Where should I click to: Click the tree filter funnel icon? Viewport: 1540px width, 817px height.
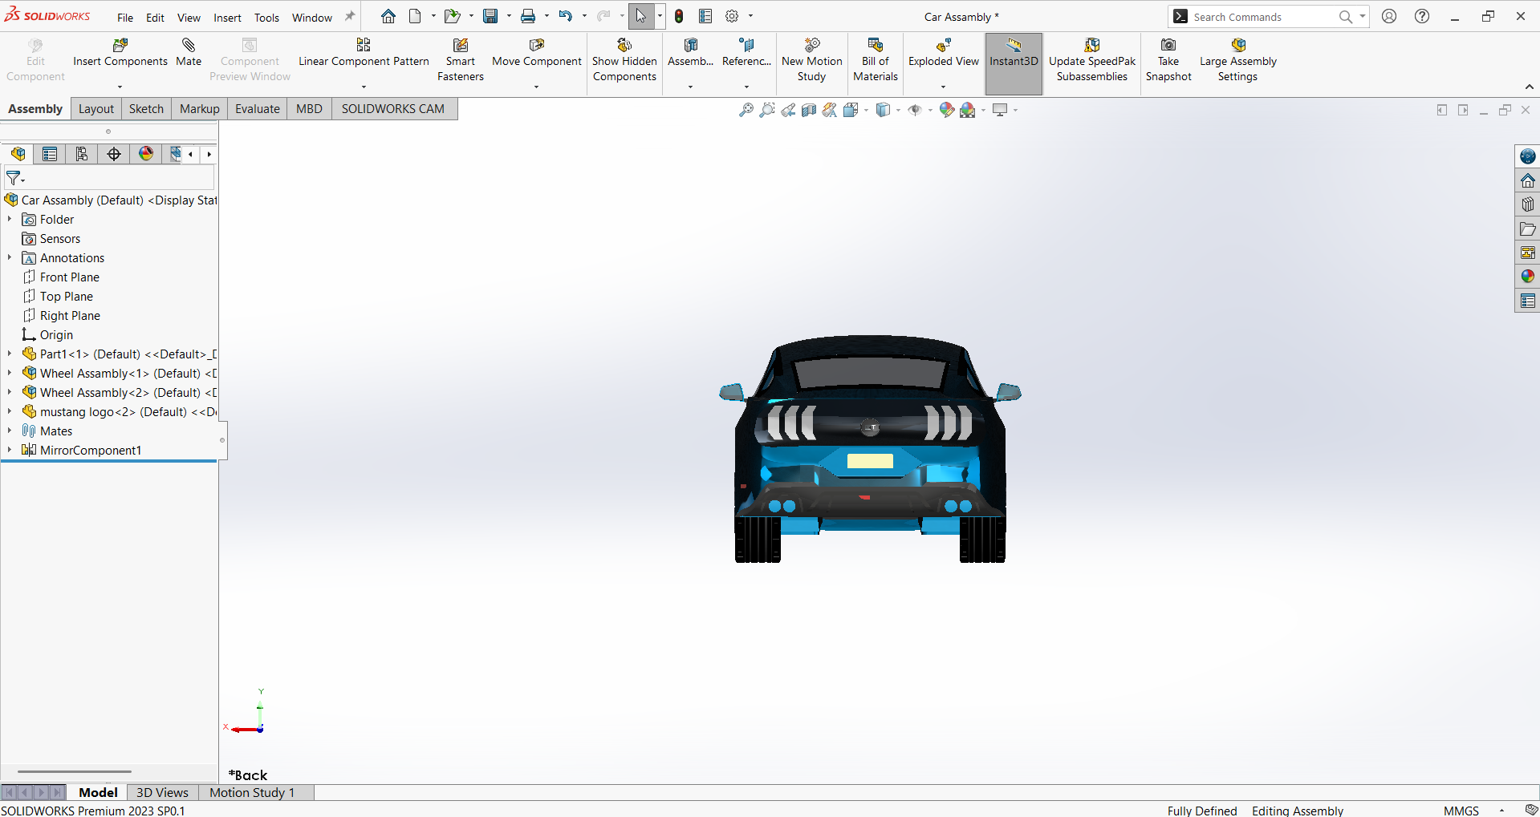coord(14,178)
